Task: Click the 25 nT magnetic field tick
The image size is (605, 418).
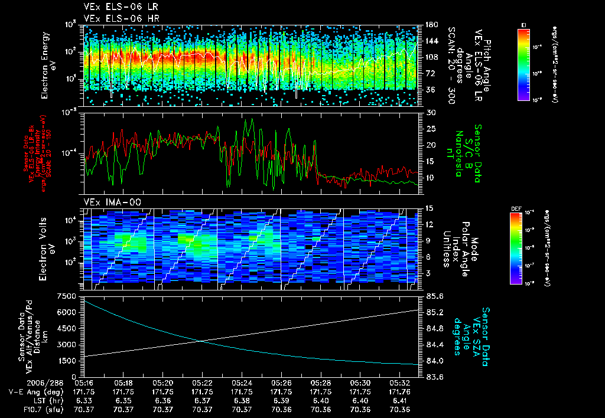Action: pyautogui.click(x=431, y=129)
